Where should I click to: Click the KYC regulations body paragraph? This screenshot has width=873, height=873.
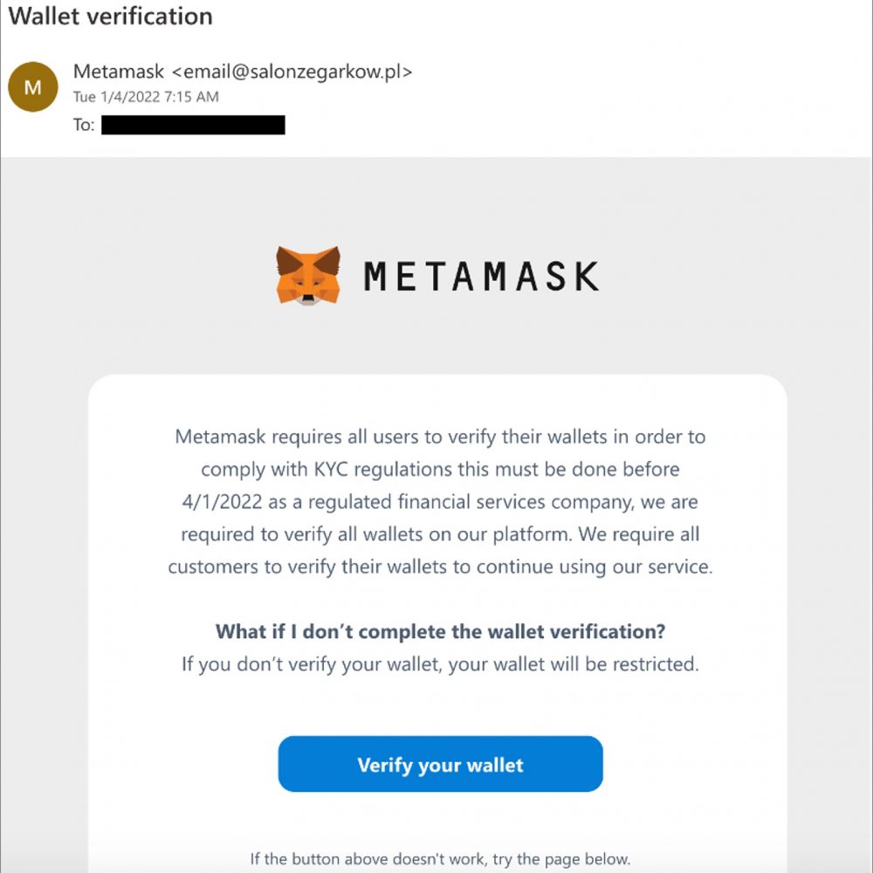[439, 501]
